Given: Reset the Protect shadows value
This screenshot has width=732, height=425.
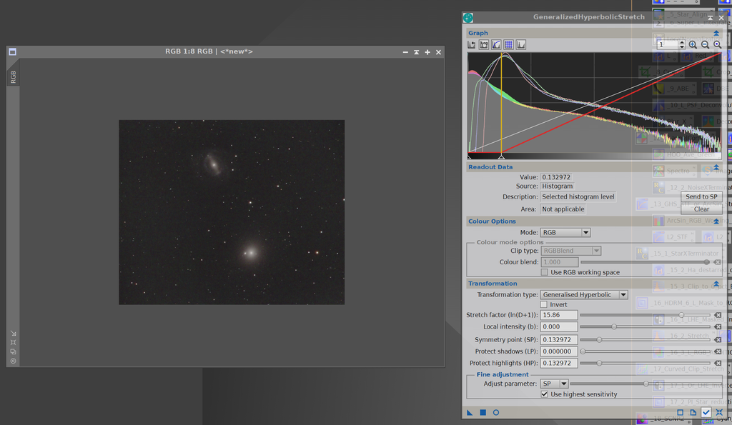Looking at the screenshot, I should (x=718, y=351).
